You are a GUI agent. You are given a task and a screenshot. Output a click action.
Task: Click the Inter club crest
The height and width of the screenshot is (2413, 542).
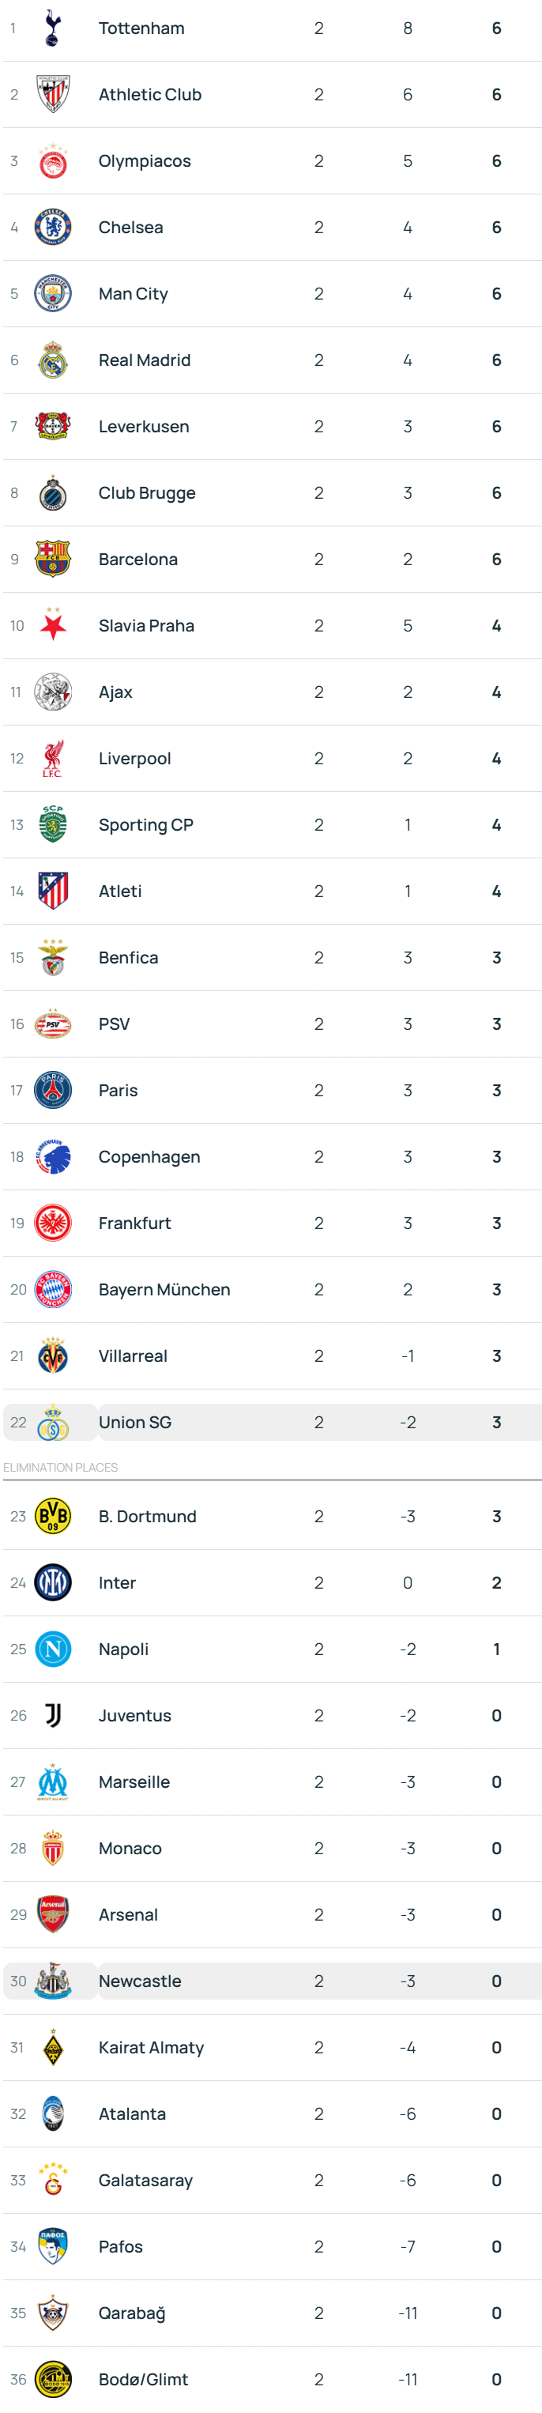click(52, 1582)
